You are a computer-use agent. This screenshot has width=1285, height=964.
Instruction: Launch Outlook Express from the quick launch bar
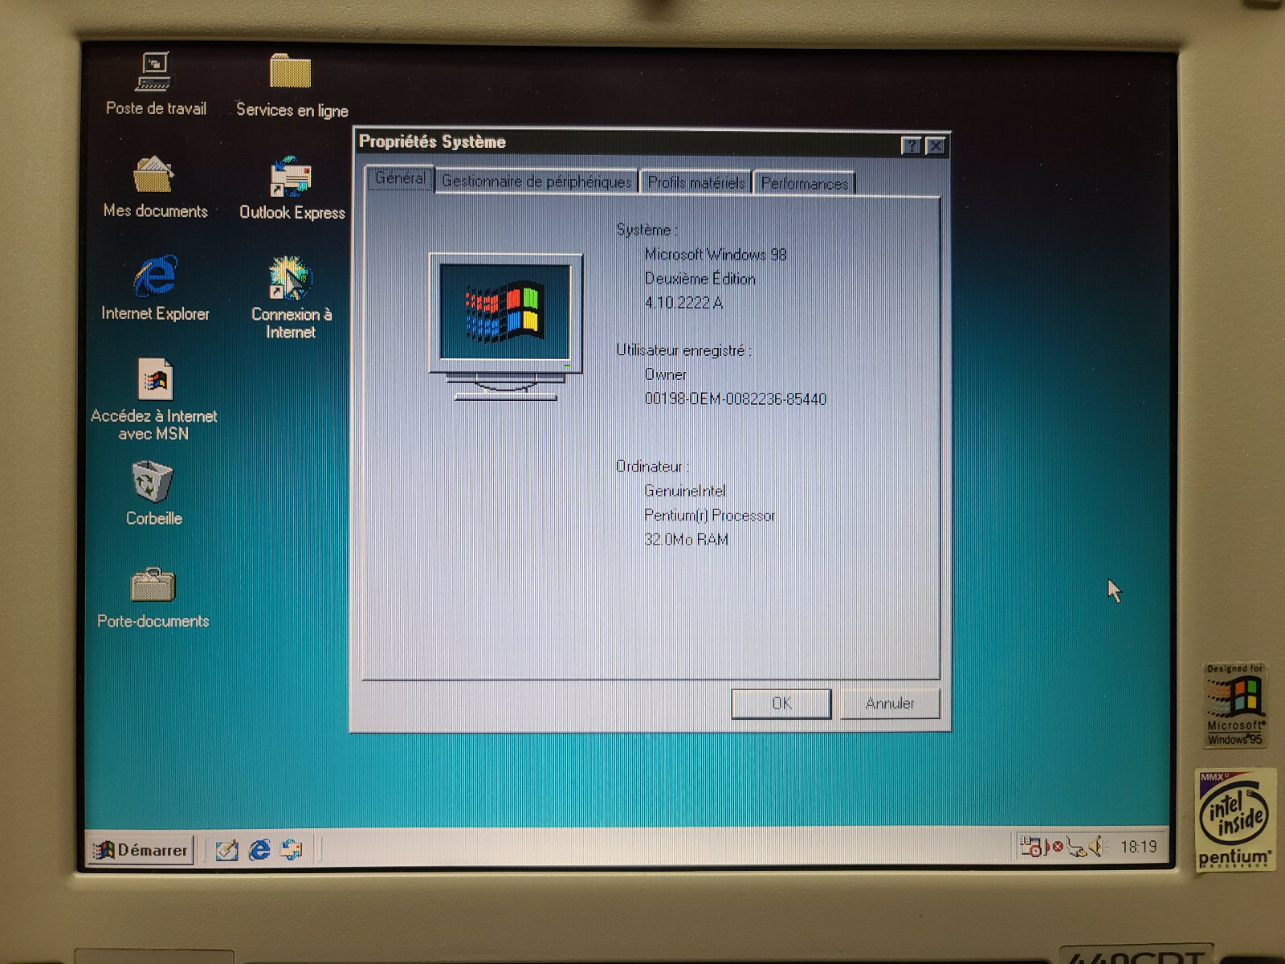pyautogui.click(x=292, y=849)
